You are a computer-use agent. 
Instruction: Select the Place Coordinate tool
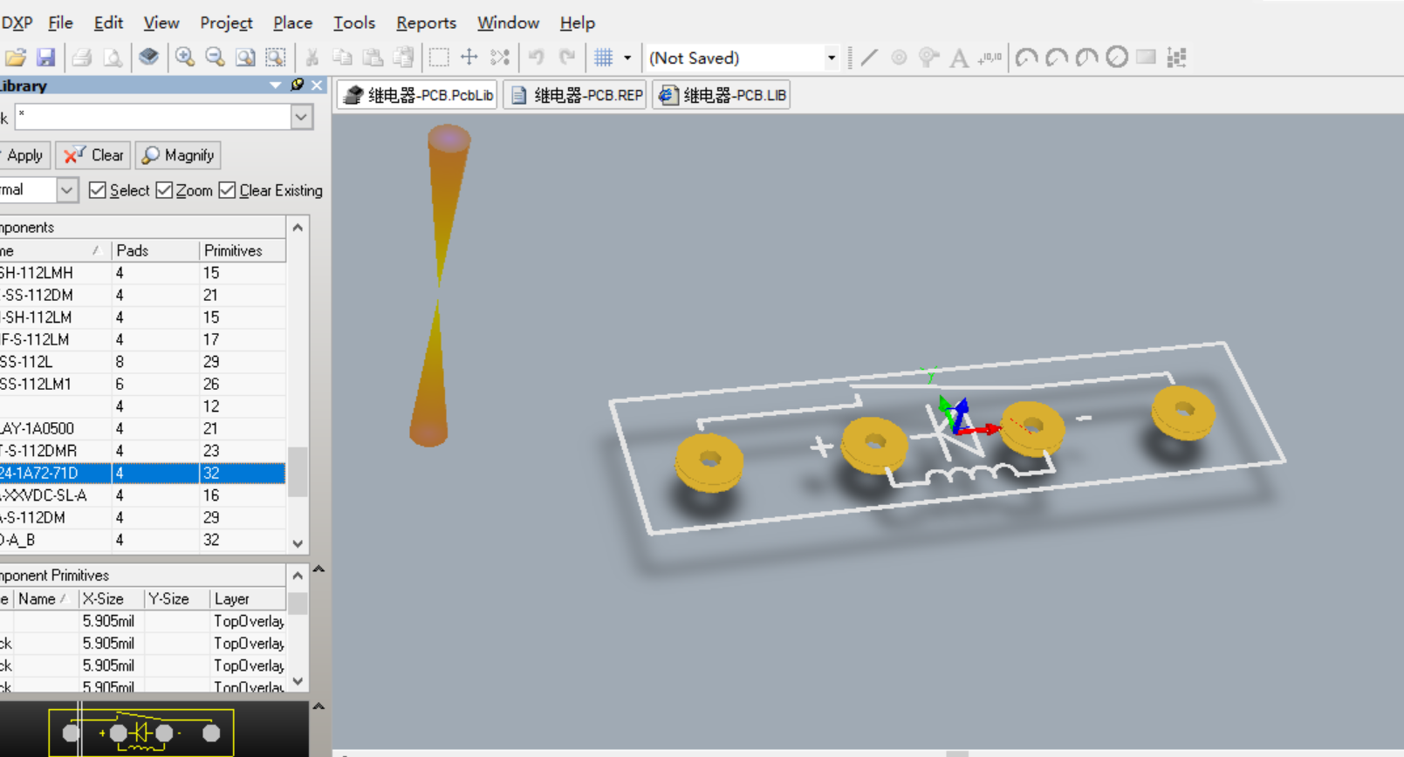pyautogui.click(x=990, y=58)
